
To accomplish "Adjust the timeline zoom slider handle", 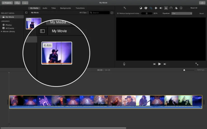I will pos(184,70).
